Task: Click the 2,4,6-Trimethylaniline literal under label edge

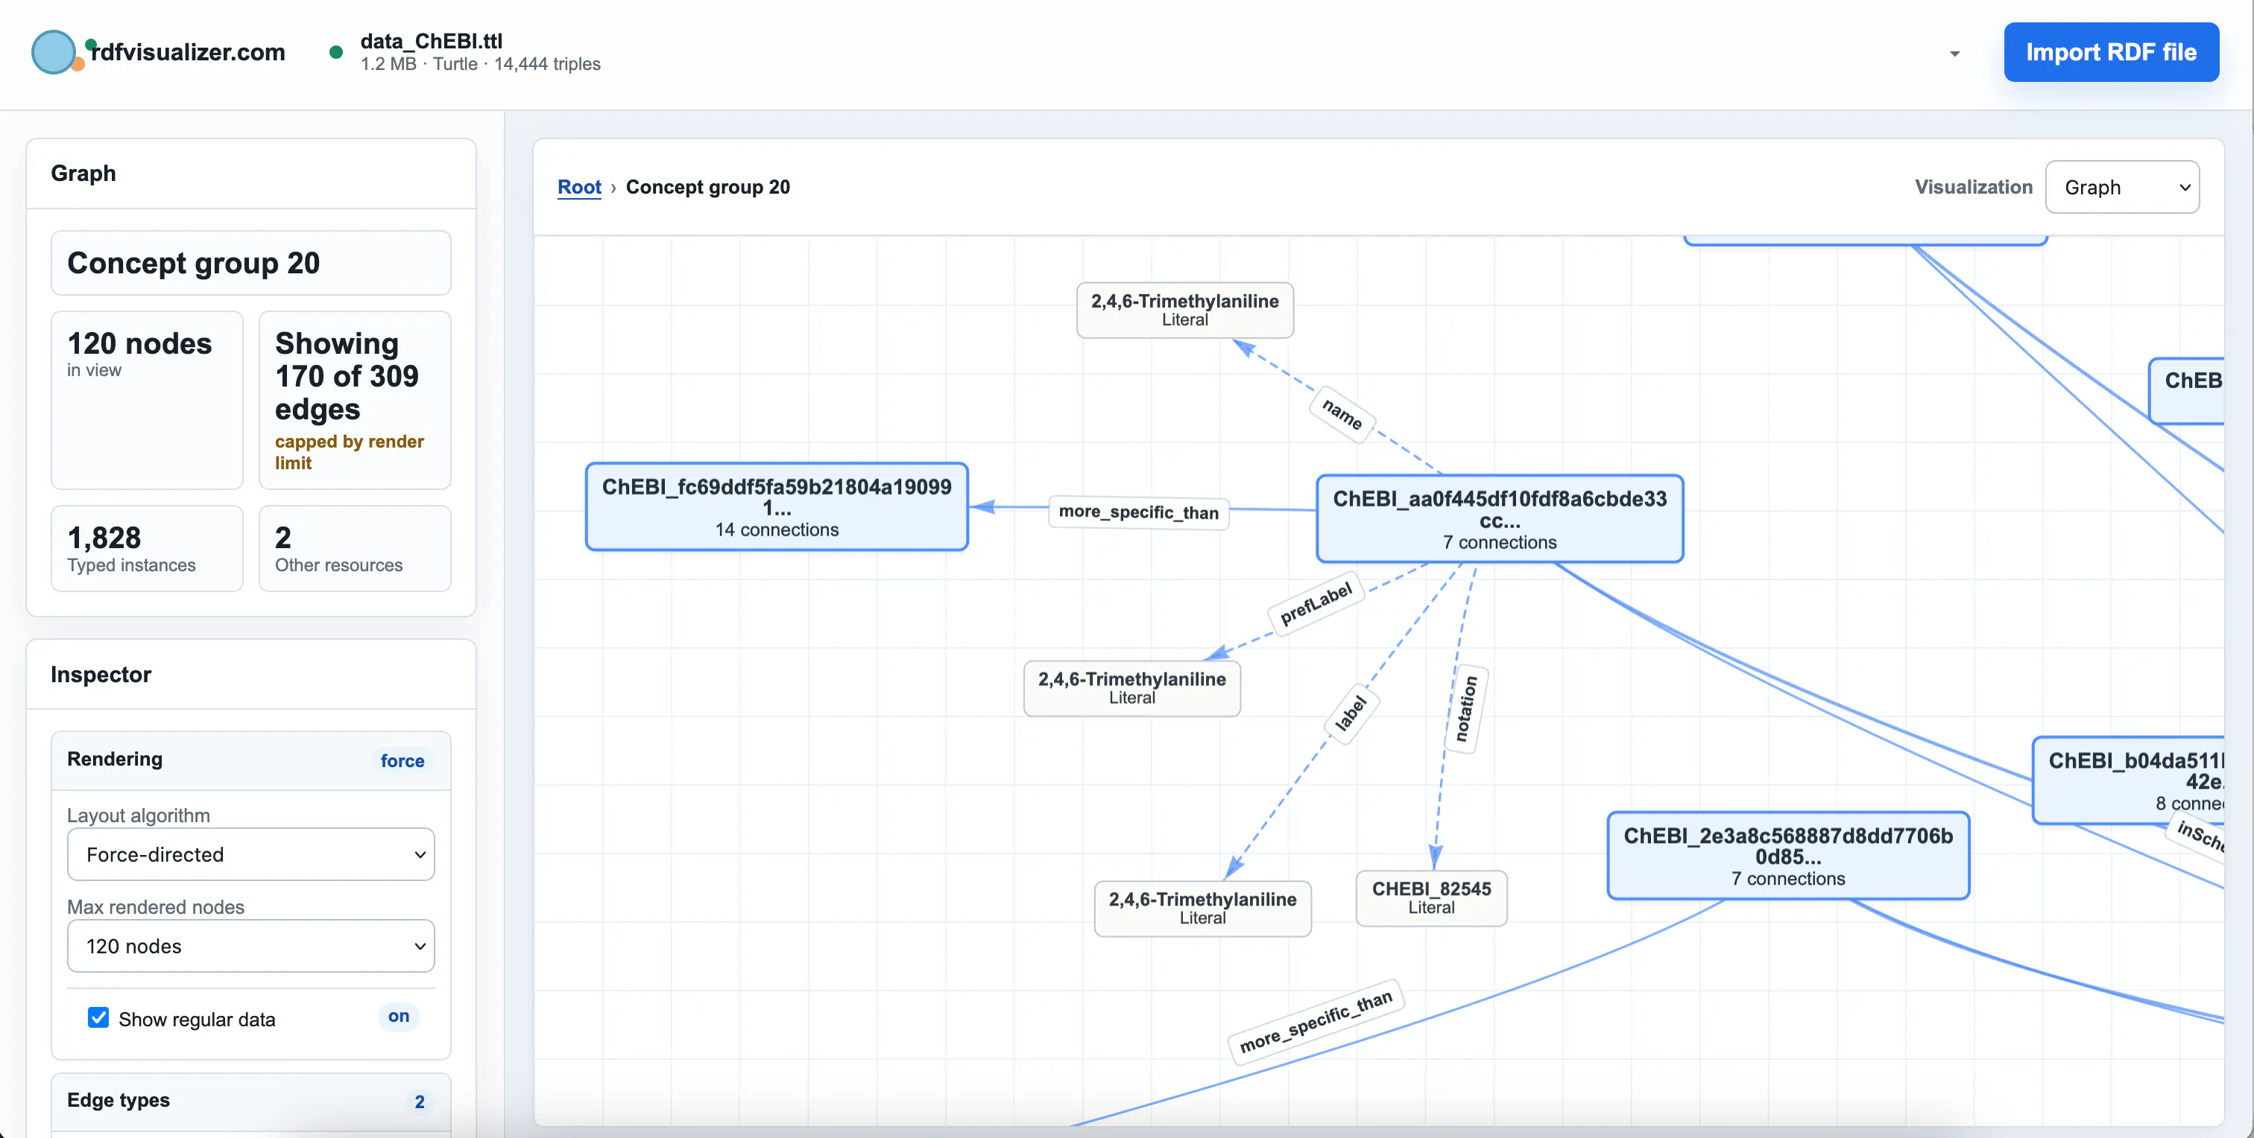Action: [x=1202, y=908]
